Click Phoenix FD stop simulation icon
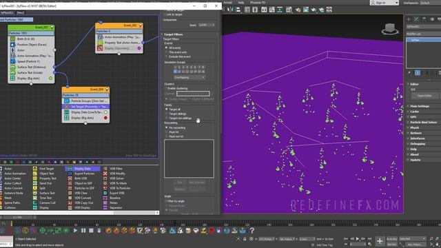441x248 pixels. pyautogui.click(x=91, y=231)
